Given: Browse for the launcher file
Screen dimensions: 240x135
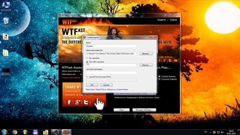Looking at the screenshot, I should point(146,65).
